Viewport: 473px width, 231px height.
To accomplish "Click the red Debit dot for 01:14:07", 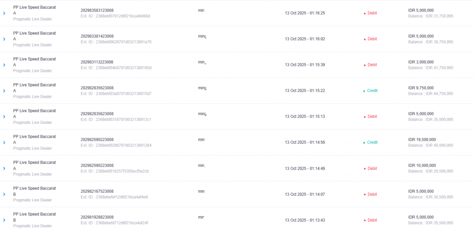I will coord(365,195).
